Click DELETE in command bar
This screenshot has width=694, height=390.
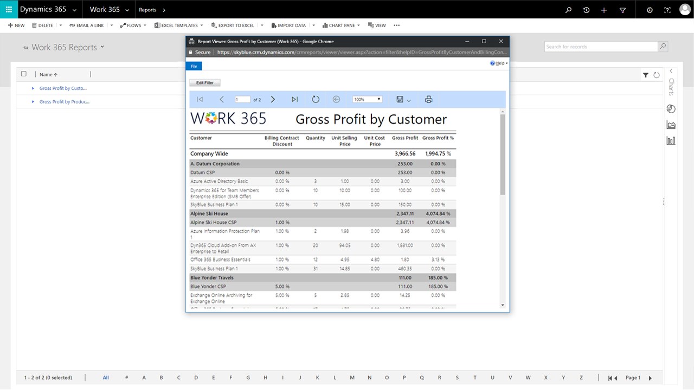42,25
